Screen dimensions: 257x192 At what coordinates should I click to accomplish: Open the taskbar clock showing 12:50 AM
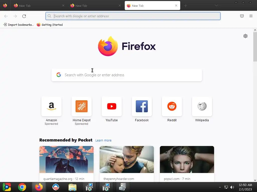tap(245, 187)
